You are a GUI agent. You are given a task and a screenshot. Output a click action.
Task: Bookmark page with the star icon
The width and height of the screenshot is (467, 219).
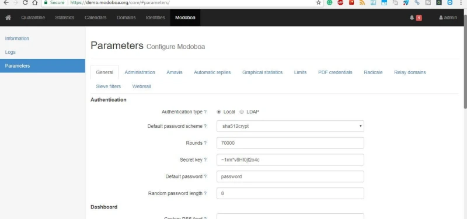[x=319, y=3]
